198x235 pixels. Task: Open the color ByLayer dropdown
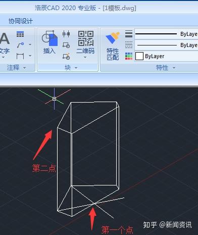coord(166,56)
